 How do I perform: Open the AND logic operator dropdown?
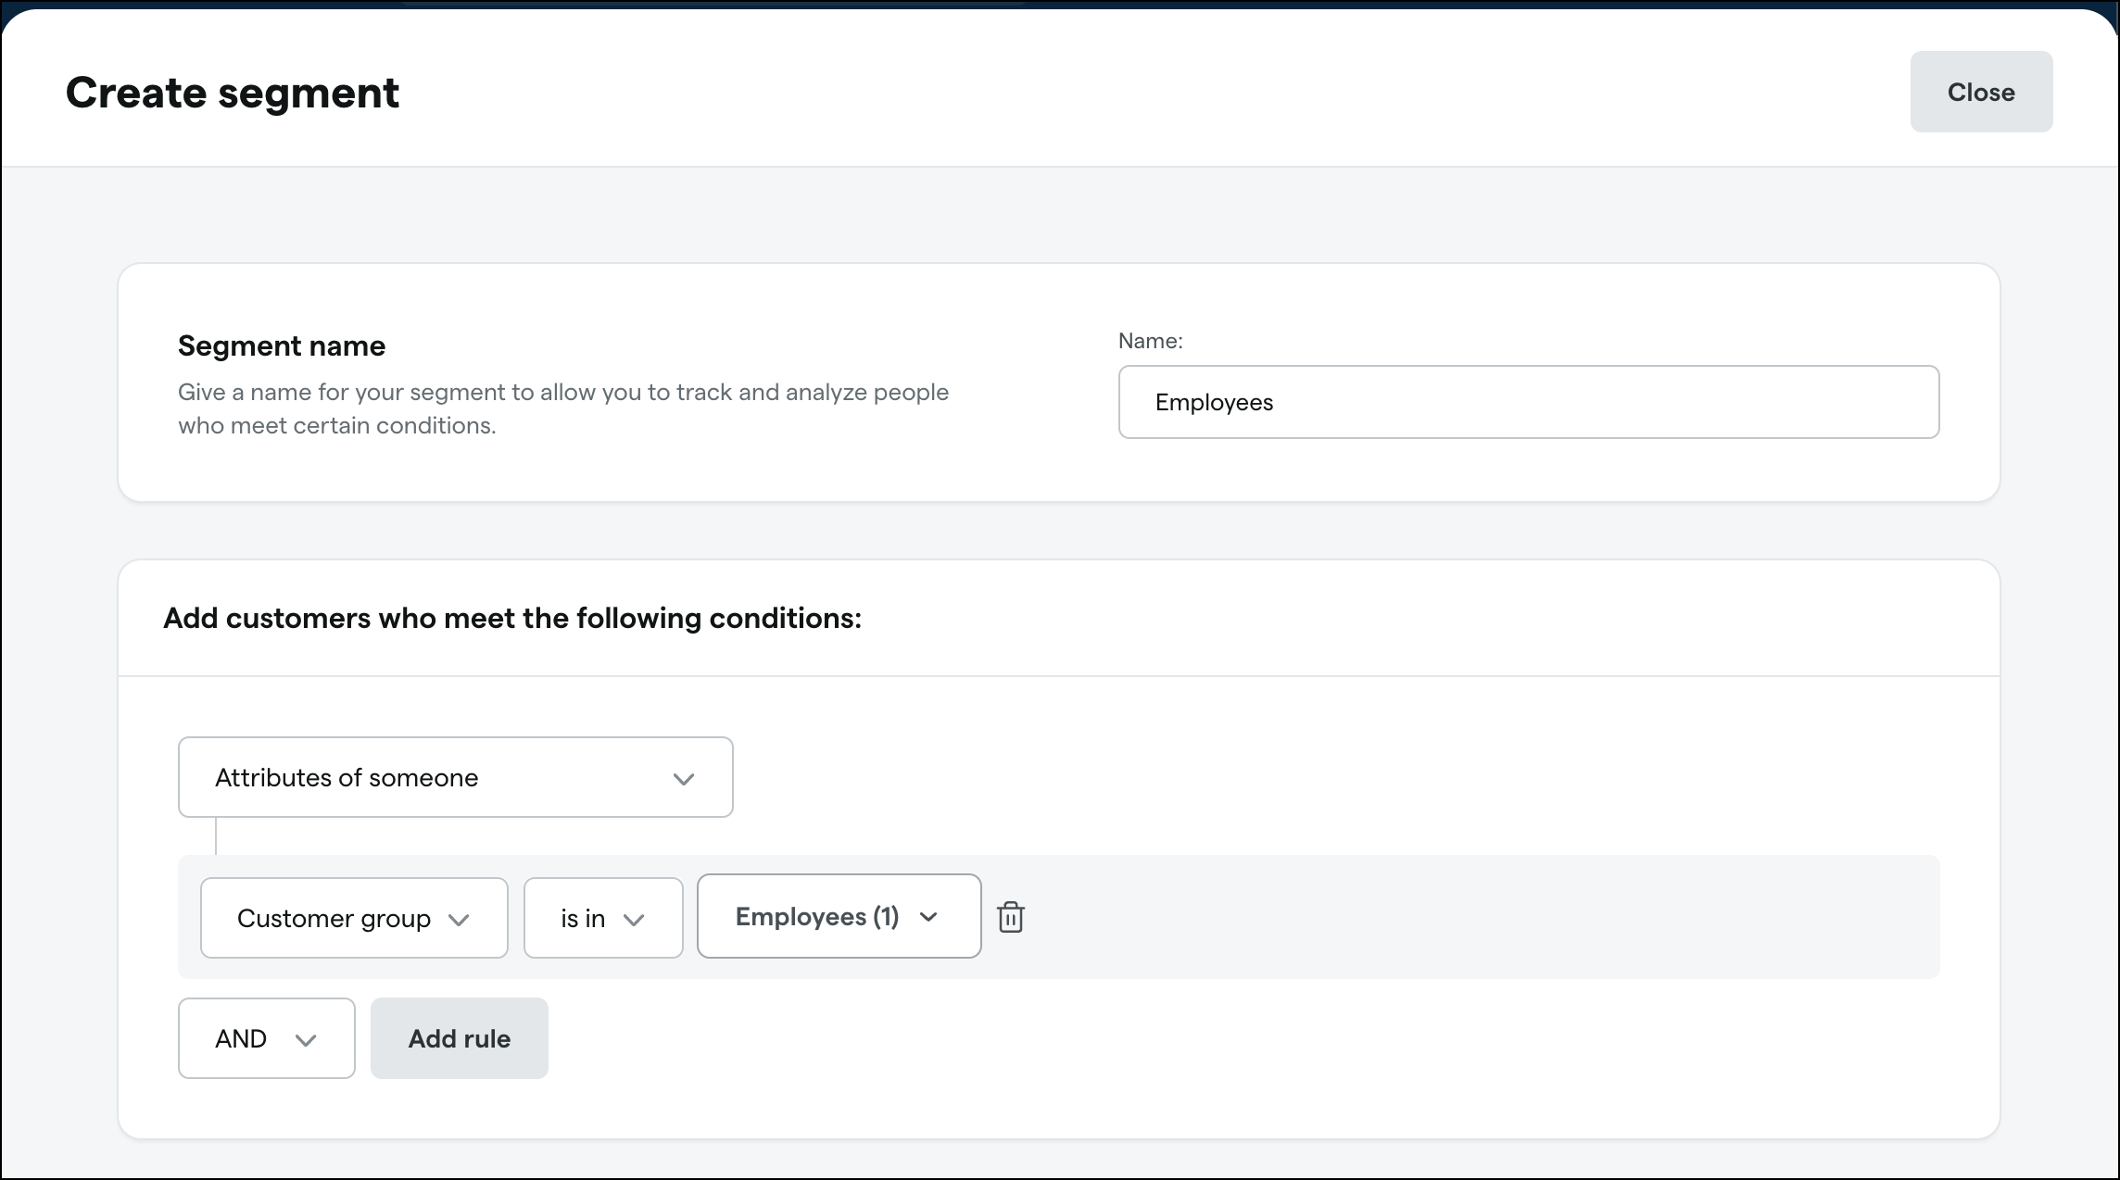[x=267, y=1038]
